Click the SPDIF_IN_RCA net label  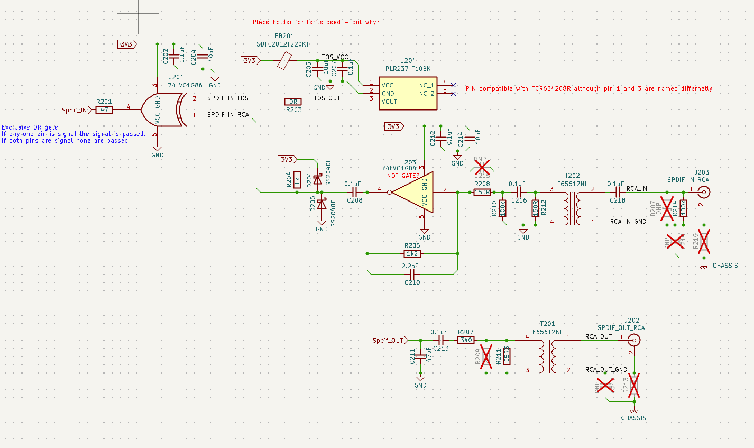coord(228,115)
